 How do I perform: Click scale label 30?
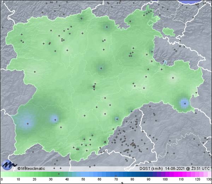tap(51, 179)
